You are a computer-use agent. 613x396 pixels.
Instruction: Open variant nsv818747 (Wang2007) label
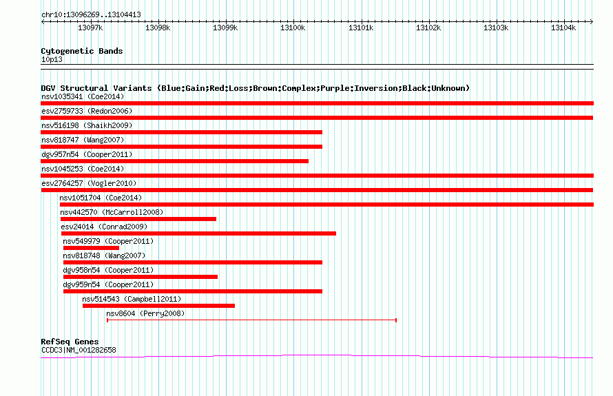[83, 140]
